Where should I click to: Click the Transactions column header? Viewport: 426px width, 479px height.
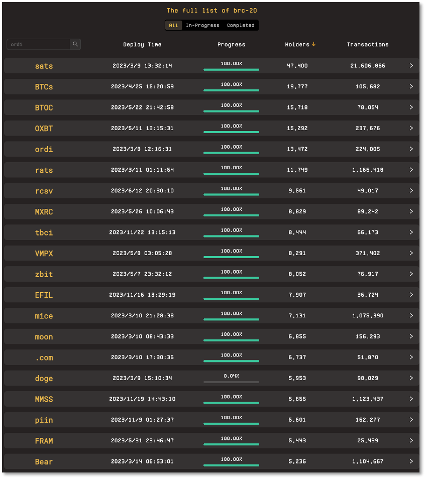click(368, 45)
